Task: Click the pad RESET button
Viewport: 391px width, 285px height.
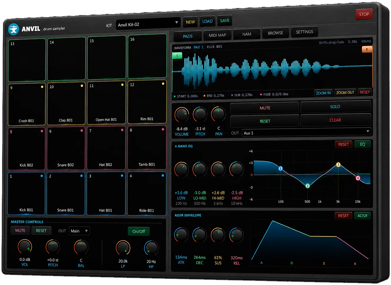Action: coord(265,121)
